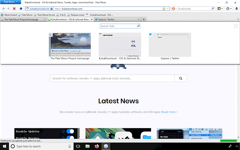Open the Windows Start menu
Screen dimensions: 240x150
4,146
